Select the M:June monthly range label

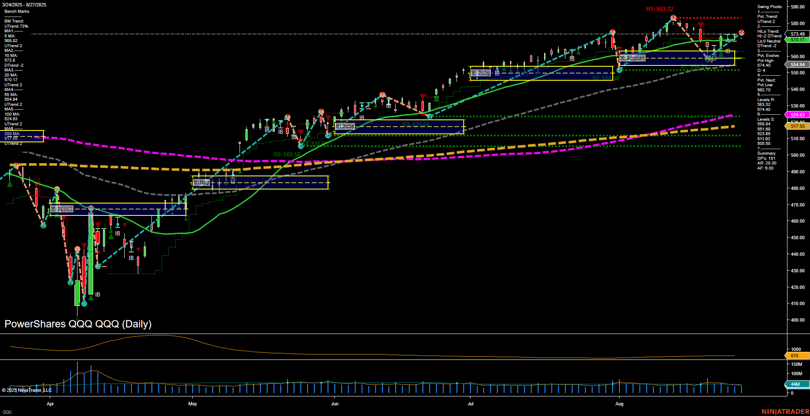(345, 126)
